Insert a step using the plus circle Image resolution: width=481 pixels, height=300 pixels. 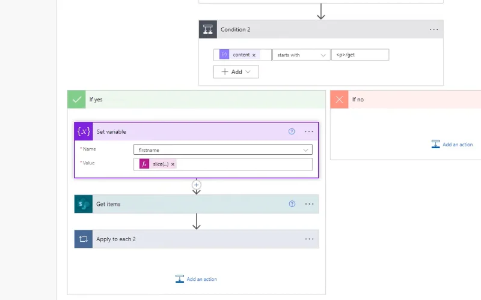tap(197, 185)
